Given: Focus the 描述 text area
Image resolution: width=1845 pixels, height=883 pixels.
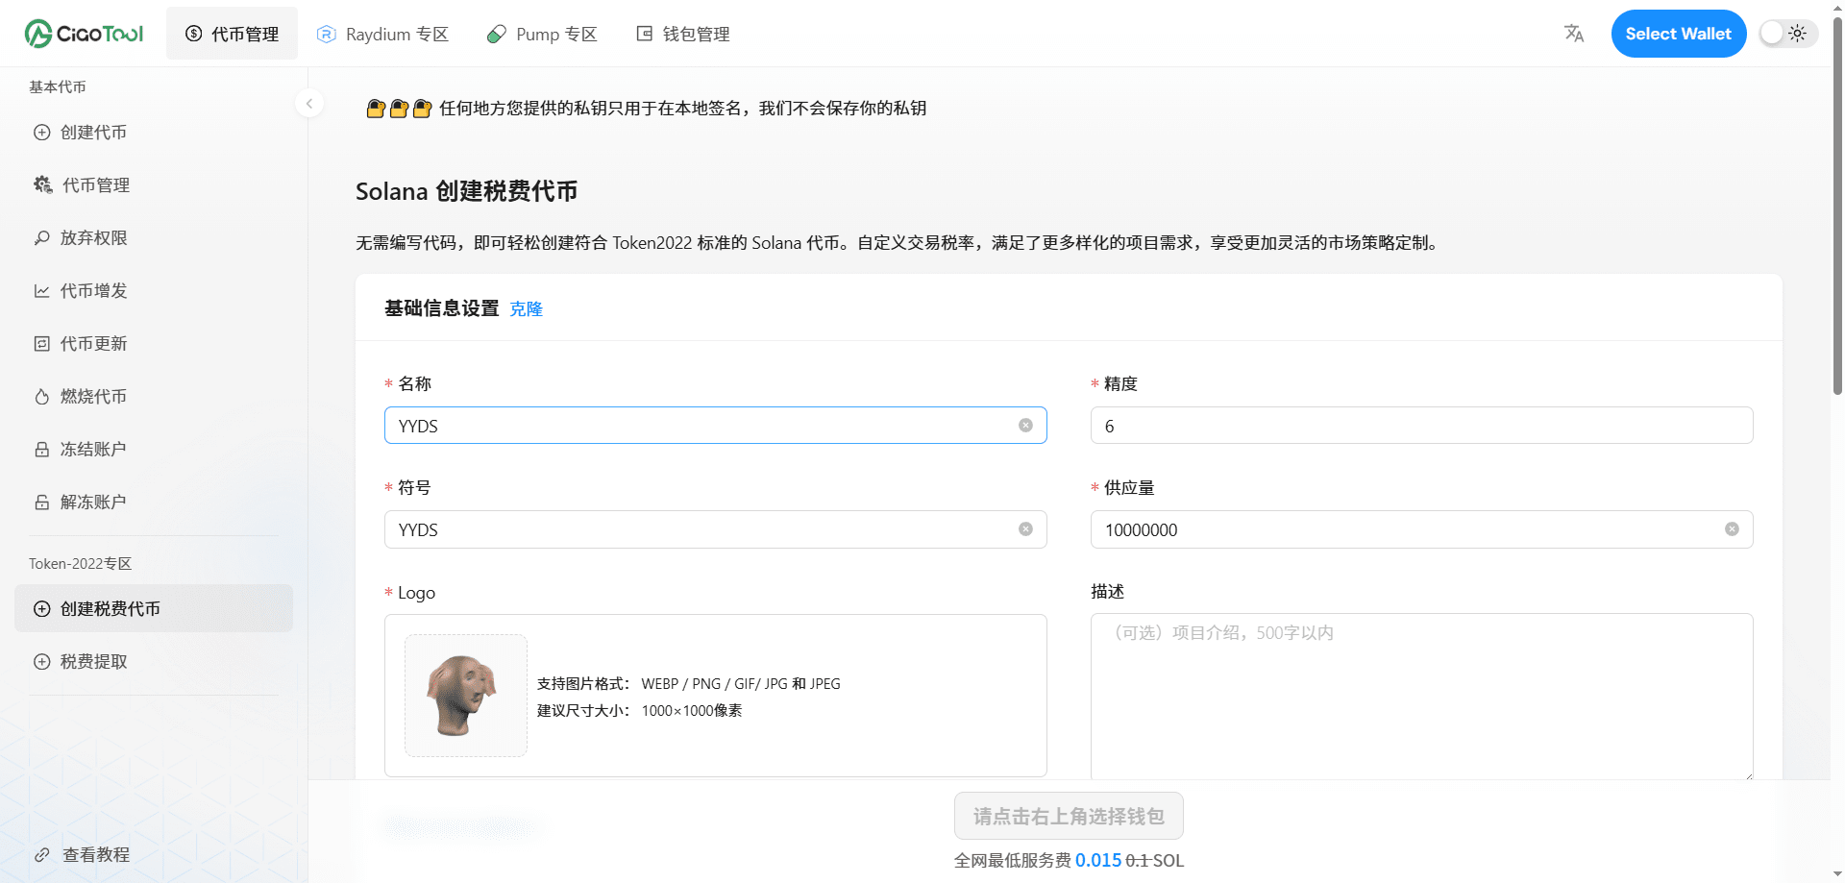Looking at the screenshot, I should point(1421,697).
